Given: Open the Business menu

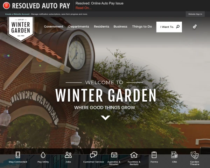Looking at the screenshot, I should [120, 27].
